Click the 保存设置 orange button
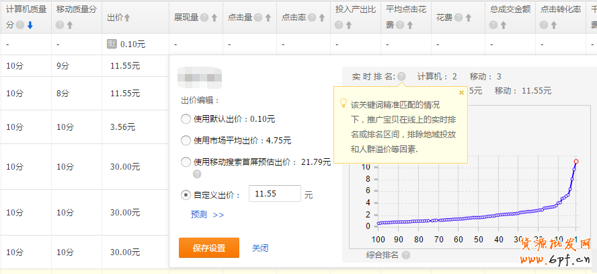Screen dimensions: 597x274 pos(208,248)
